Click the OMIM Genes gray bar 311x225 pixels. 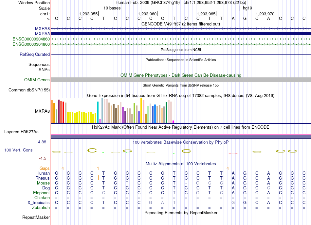coord(181,80)
